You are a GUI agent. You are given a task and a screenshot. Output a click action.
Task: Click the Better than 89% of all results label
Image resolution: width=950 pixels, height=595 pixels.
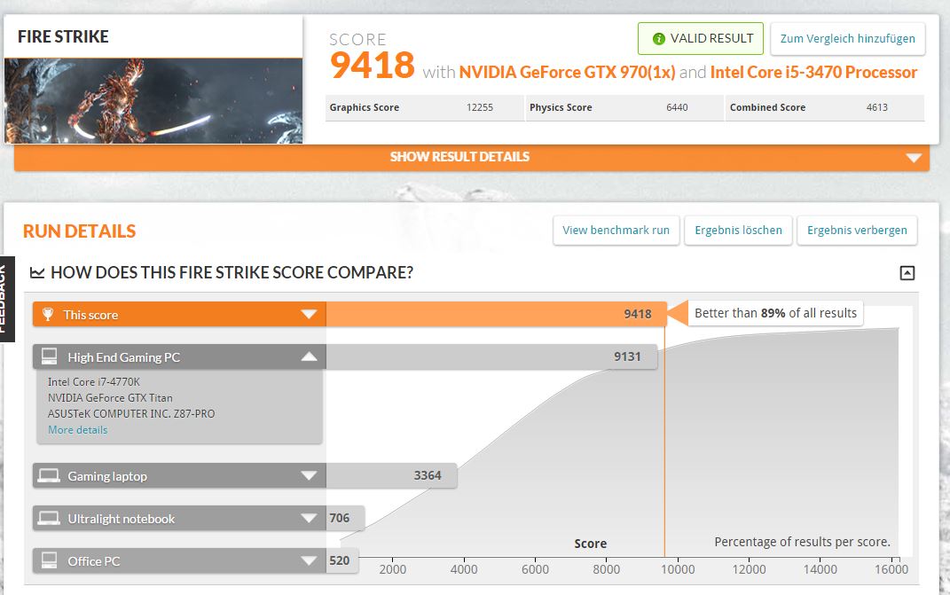775,313
